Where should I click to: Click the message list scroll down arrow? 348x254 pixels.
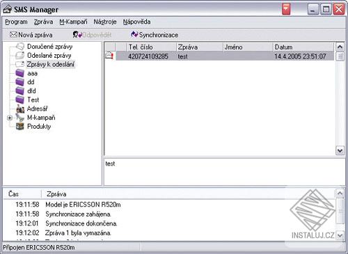pyautogui.click(x=340, y=151)
